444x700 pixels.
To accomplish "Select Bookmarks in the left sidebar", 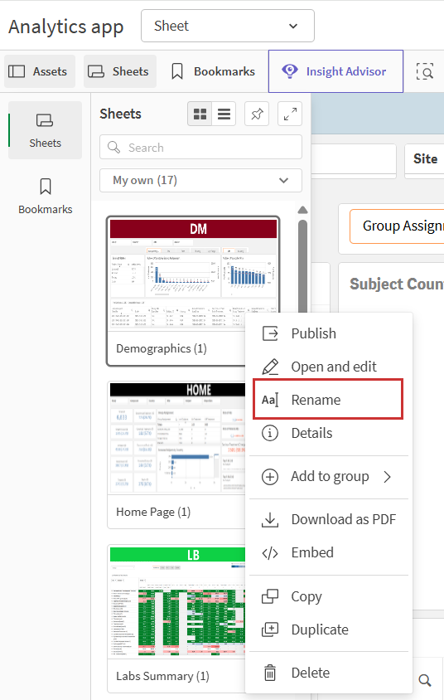I will (x=45, y=196).
